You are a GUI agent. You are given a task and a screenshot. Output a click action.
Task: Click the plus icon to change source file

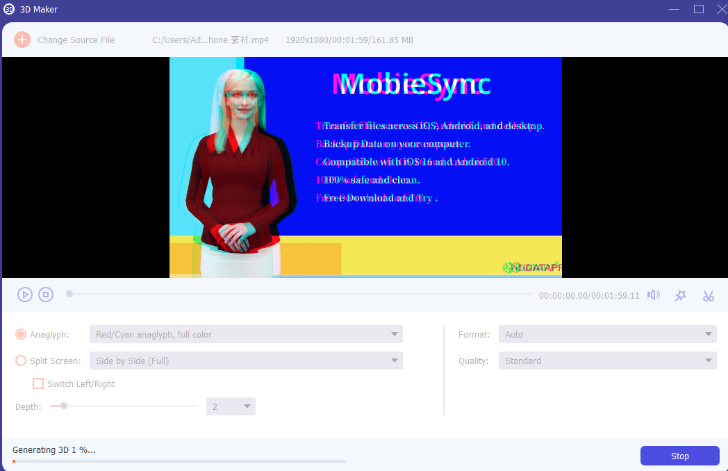pos(22,40)
